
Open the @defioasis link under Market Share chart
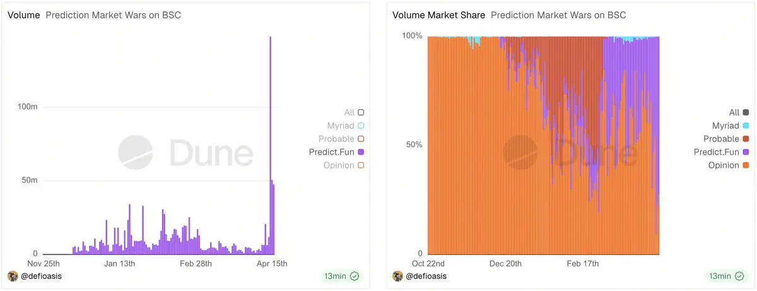tap(427, 276)
